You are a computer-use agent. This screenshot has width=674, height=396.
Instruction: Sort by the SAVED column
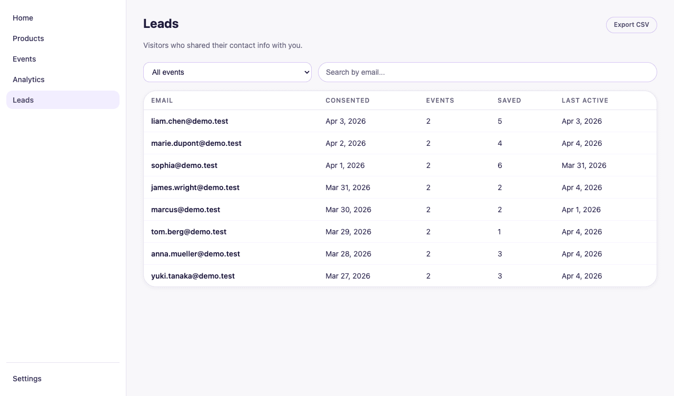pos(509,101)
